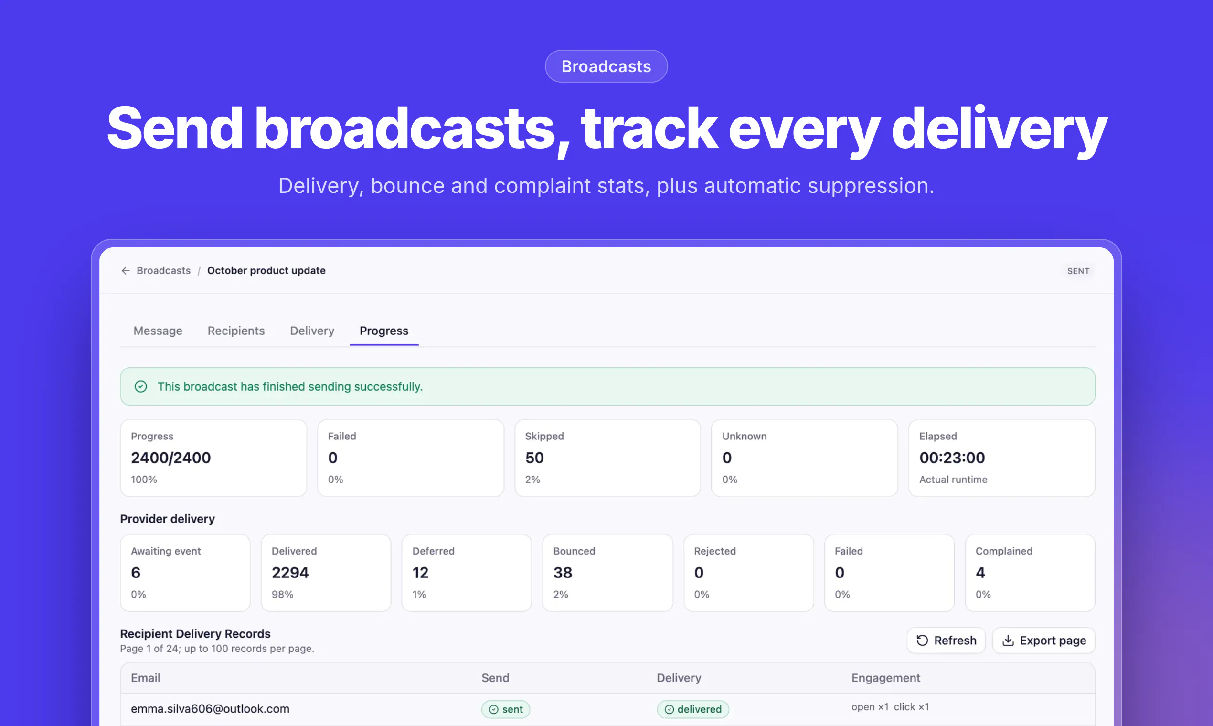Viewport: 1213px width, 726px height.
Task: Click the Broadcasts pill badge at the top
Action: (x=606, y=66)
